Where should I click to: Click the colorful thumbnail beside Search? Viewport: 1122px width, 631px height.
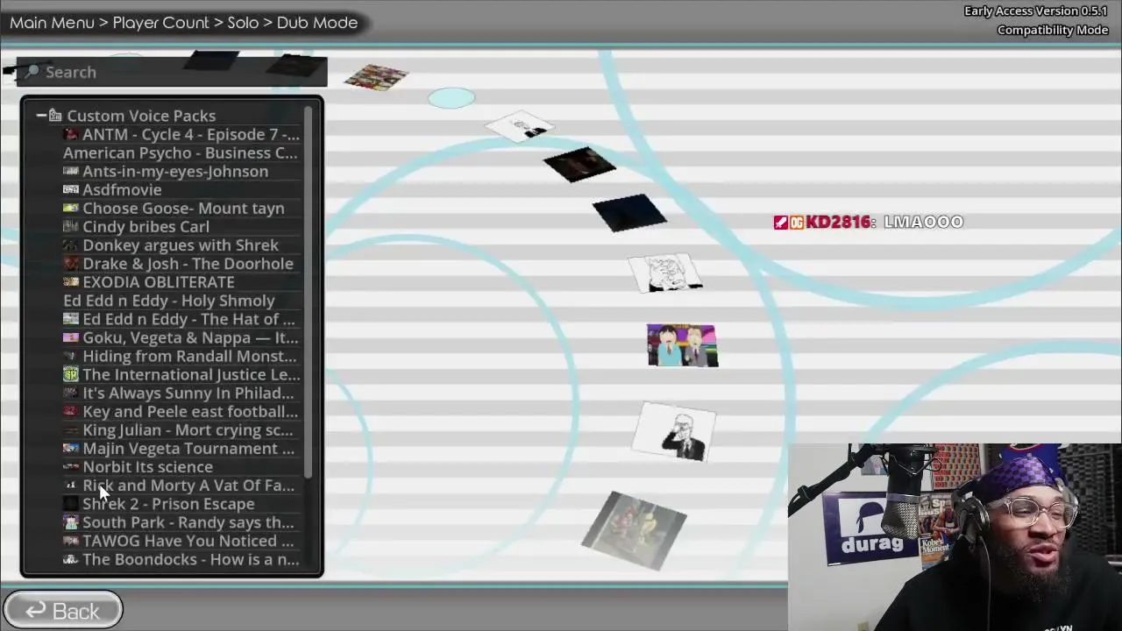376,77
